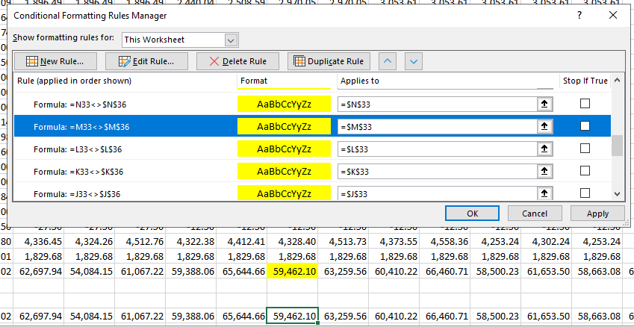The height and width of the screenshot is (327, 634).
Task: Select rule Formula: =N33<>$N$36
Action: click(x=81, y=105)
